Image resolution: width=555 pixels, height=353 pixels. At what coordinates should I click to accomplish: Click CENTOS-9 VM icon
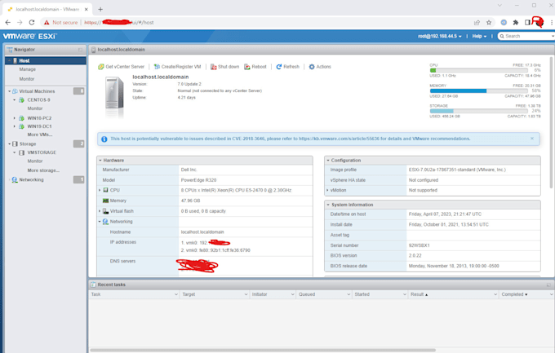[x=21, y=99]
